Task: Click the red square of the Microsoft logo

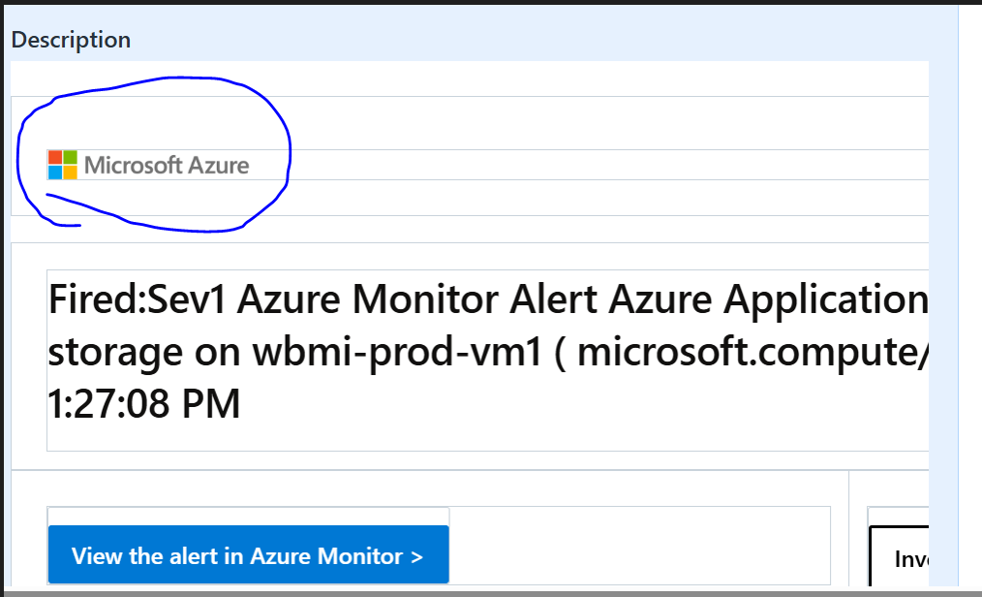Action: (x=55, y=157)
